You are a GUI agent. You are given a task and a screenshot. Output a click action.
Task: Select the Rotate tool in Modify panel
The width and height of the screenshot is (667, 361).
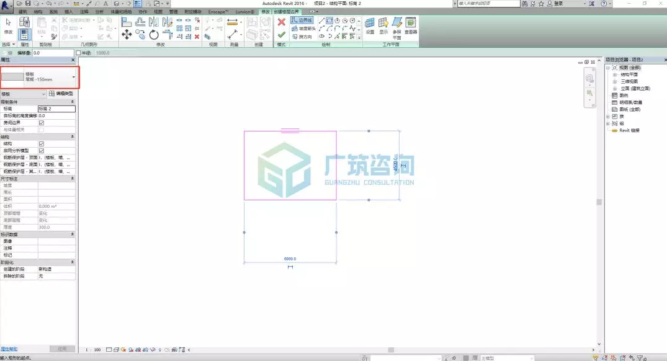coord(154,35)
